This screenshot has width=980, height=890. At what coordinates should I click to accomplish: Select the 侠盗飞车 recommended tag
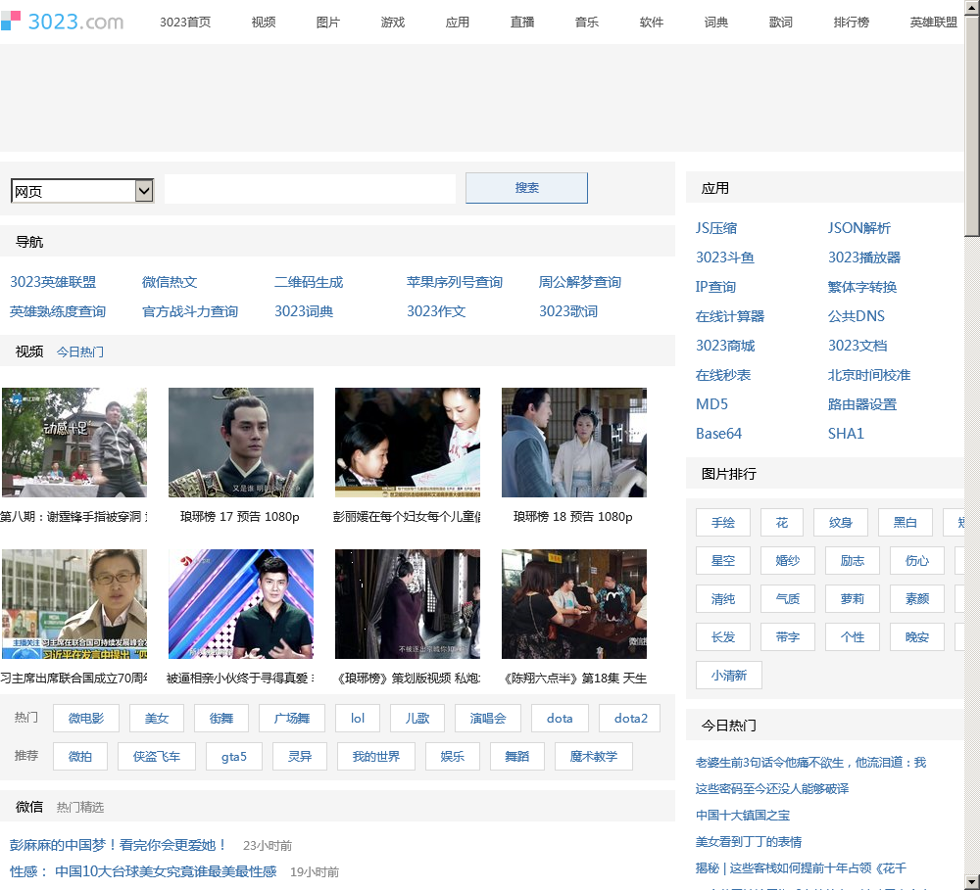156,756
